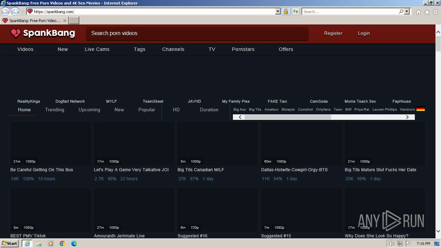Select the Home filter tab
The height and width of the screenshot is (248, 441).
click(24, 110)
